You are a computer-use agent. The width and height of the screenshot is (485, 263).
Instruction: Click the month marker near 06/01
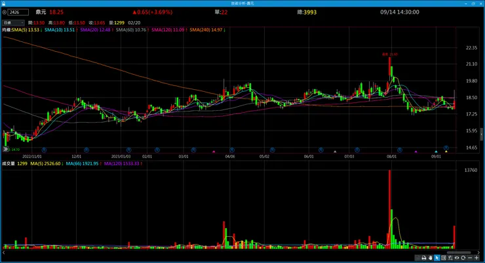click(320, 150)
